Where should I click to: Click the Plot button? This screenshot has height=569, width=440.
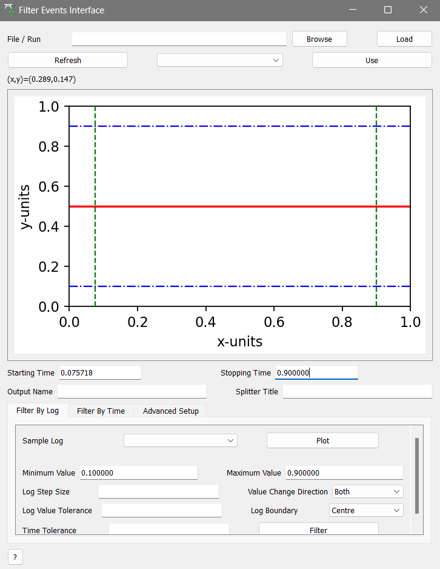point(322,440)
